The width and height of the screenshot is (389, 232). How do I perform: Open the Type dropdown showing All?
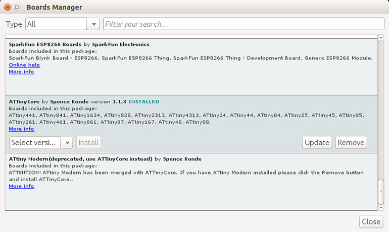click(x=62, y=24)
